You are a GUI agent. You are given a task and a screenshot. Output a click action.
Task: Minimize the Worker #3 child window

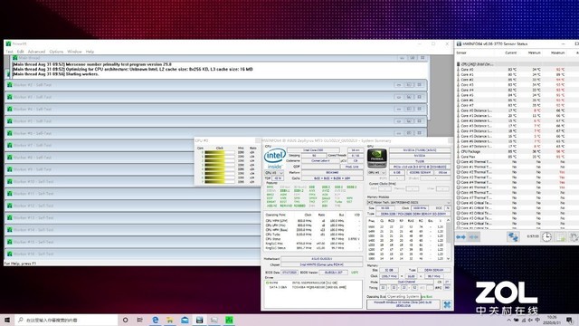click(398, 97)
